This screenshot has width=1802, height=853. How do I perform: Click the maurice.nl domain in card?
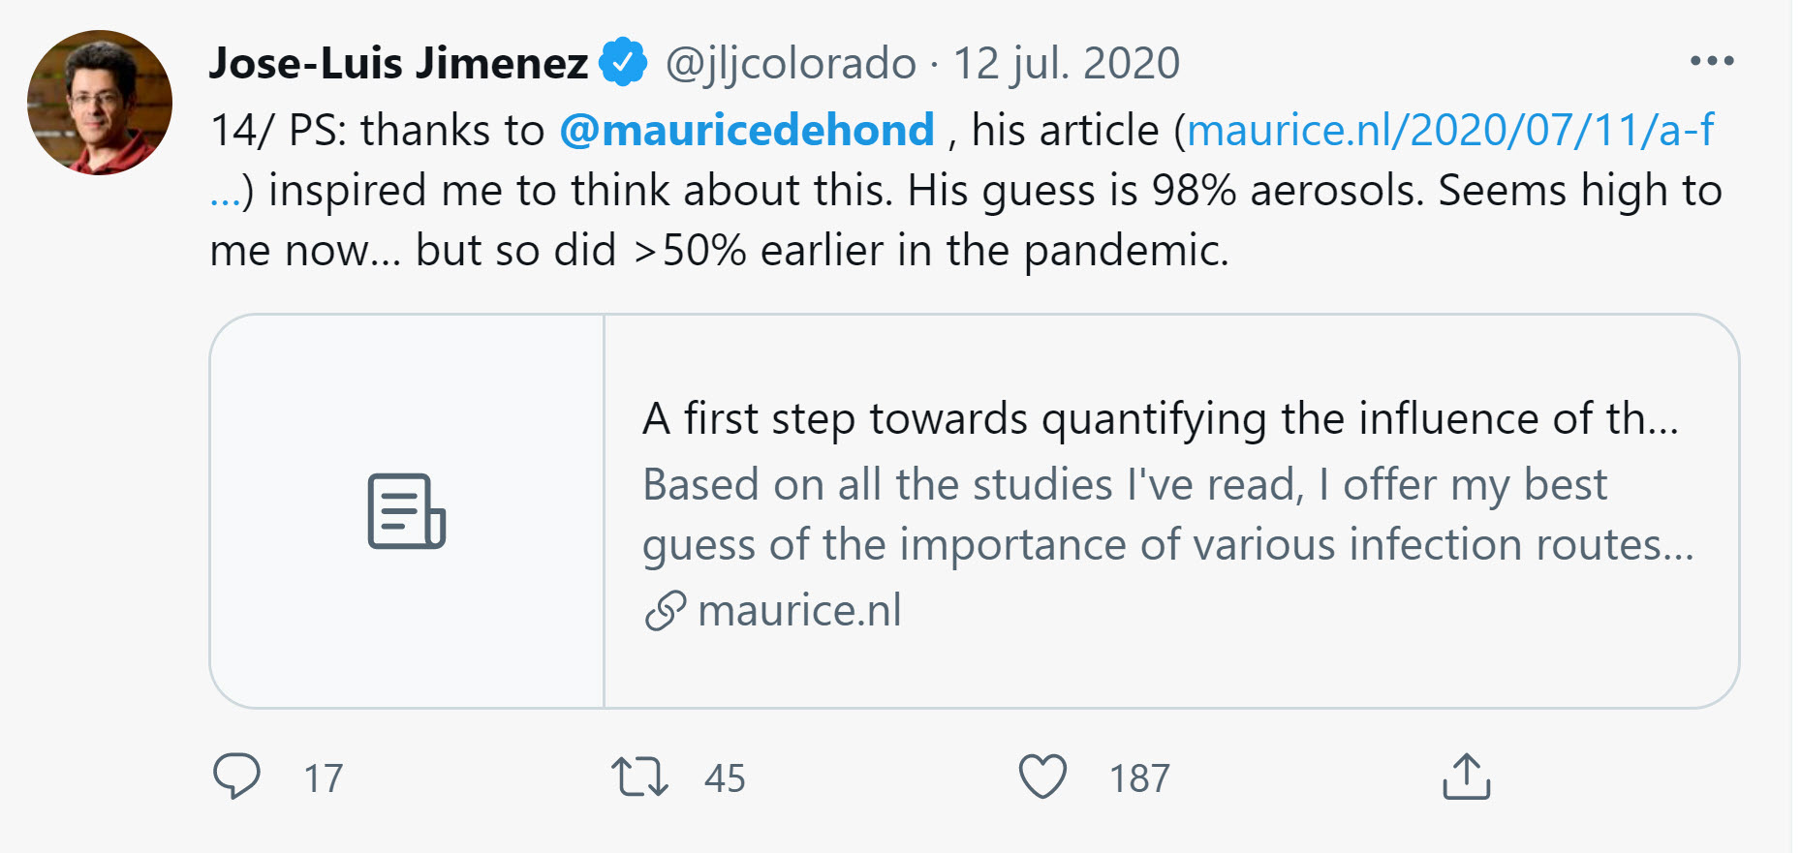click(799, 611)
